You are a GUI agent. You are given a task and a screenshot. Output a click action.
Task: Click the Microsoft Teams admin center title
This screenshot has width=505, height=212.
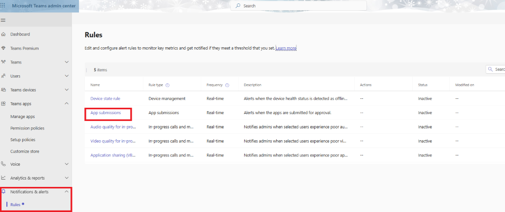click(x=44, y=6)
